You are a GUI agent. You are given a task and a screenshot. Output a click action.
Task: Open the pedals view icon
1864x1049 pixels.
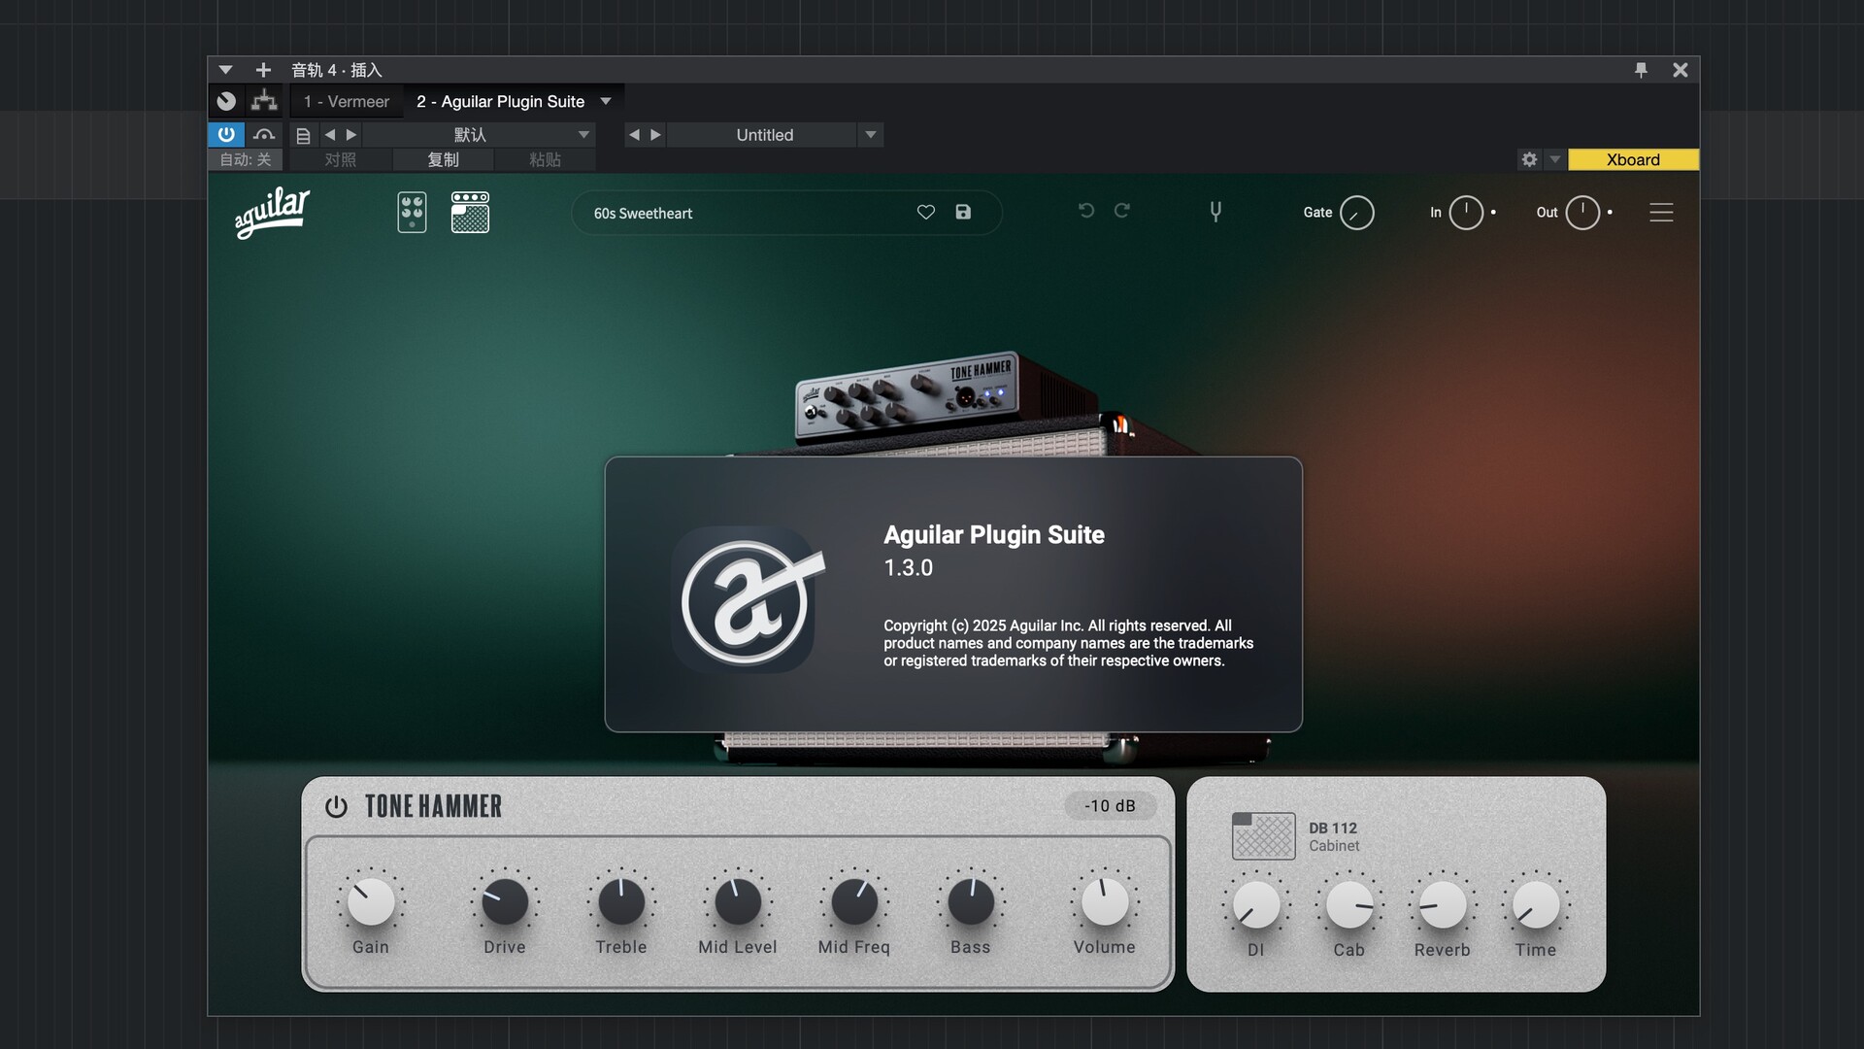click(412, 213)
